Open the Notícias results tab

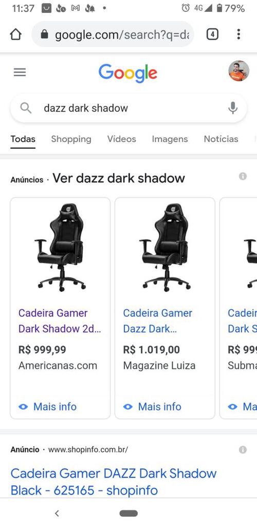[221, 139]
